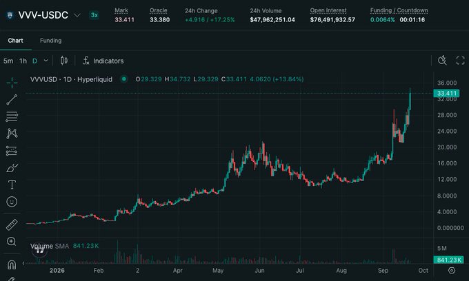Set the chart interval to 5m
469x281 pixels.
point(8,61)
